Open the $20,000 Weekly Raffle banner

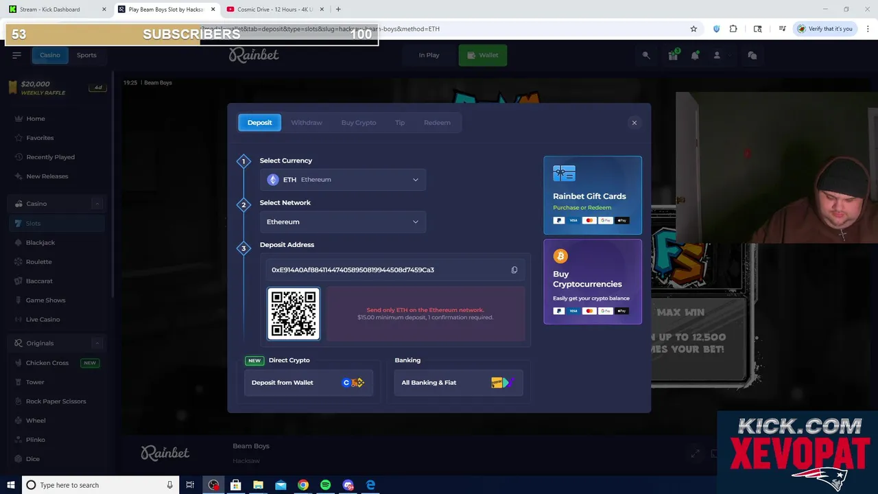57,88
